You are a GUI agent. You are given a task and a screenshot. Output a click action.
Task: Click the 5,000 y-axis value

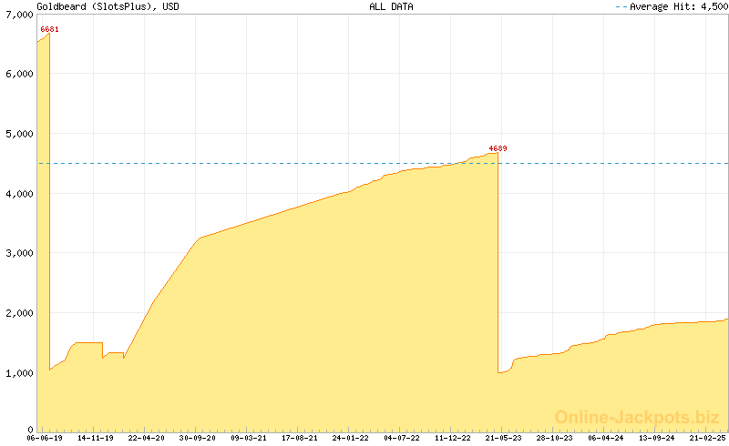click(17, 134)
